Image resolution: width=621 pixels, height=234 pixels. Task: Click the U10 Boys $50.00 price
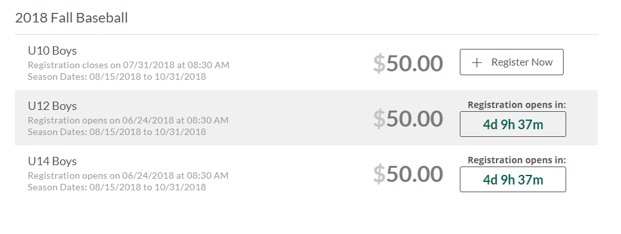[x=408, y=63]
